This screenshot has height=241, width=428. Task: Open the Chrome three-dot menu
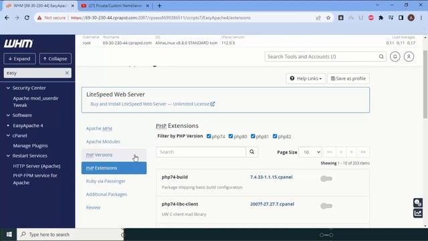point(421,18)
